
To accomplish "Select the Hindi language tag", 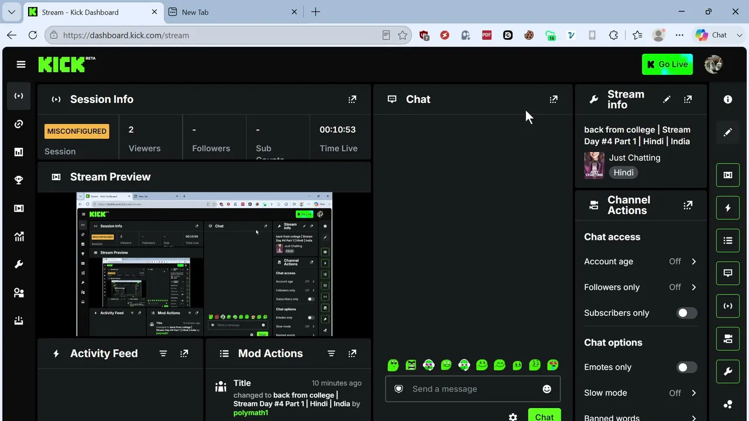I will pos(624,172).
